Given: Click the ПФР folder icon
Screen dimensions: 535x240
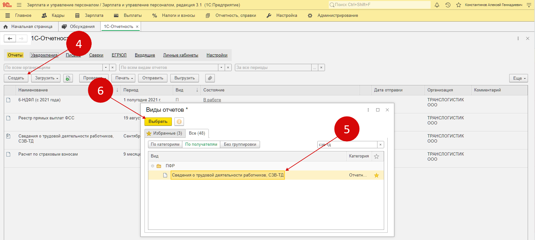Looking at the screenshot, I should 159,166.
